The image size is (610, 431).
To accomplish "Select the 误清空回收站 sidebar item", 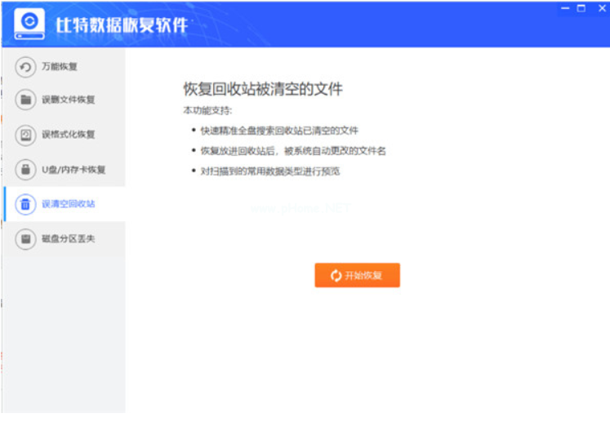I will click(x=65, y=204).
